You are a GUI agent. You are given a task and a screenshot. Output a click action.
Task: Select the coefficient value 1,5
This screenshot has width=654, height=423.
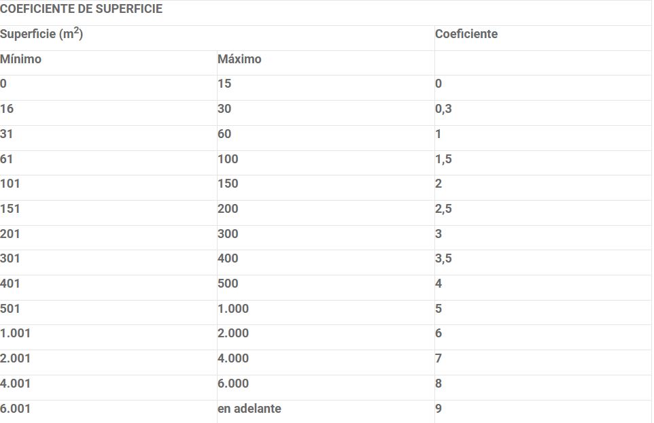[443, 159]
